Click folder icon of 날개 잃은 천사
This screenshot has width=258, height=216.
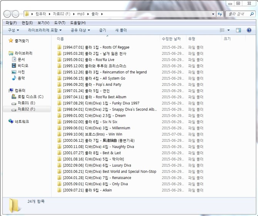coord(59,54)
